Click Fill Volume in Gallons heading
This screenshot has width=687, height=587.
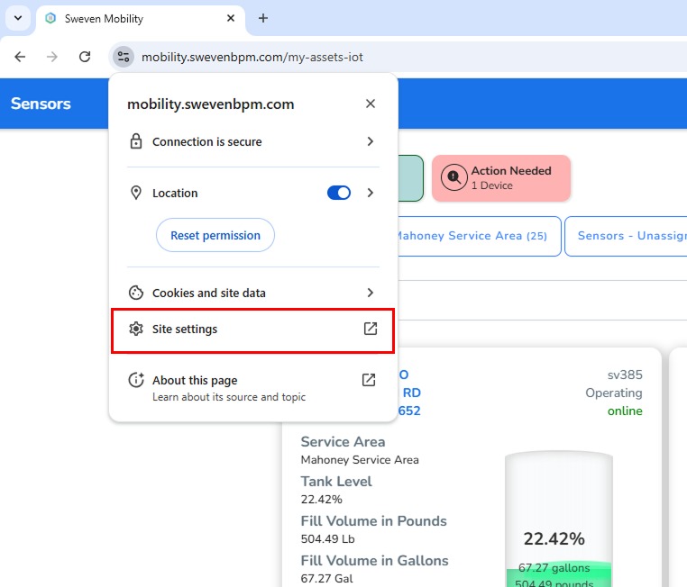pos(374,560)
